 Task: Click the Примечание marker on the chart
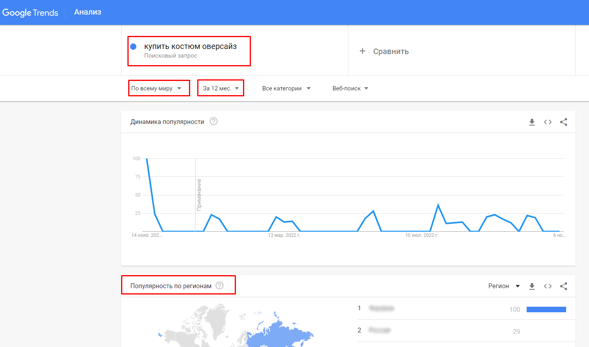click(x=199, y=195)
